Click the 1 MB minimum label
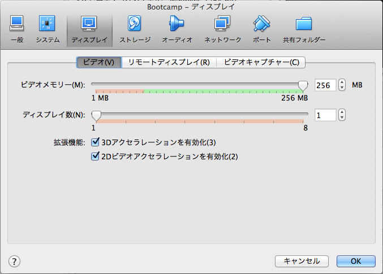The width and height of the screenshot is (383, 274). (100, 98)
